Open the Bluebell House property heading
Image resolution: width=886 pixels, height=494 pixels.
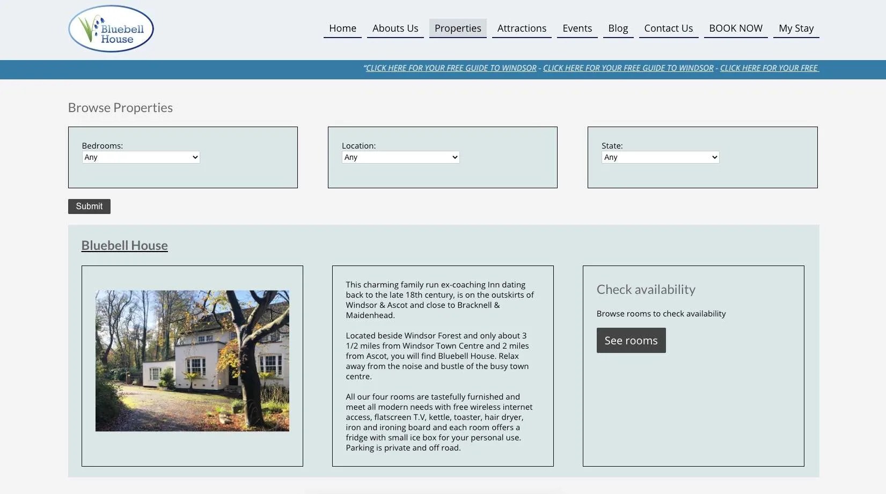pyautogui.click(x=124, y=245)
